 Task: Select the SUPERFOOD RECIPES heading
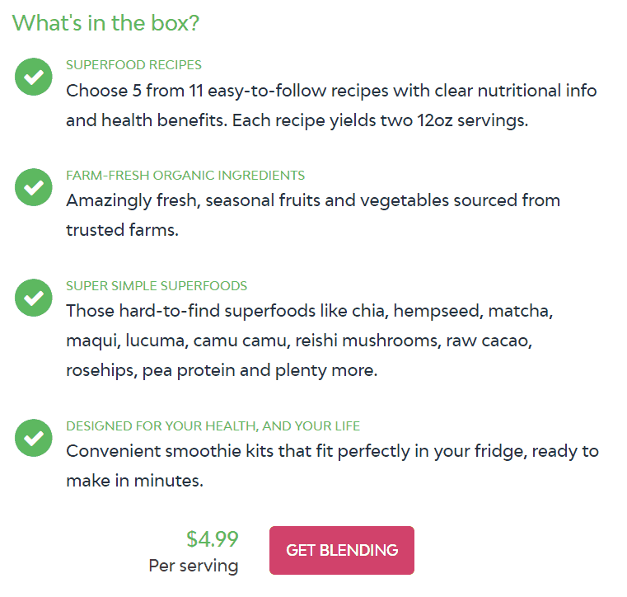click(133, 65)
